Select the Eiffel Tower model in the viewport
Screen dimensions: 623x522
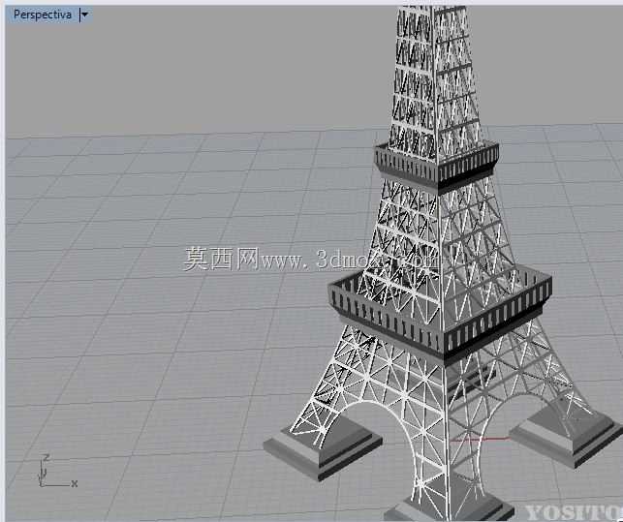tap(441, 262)
